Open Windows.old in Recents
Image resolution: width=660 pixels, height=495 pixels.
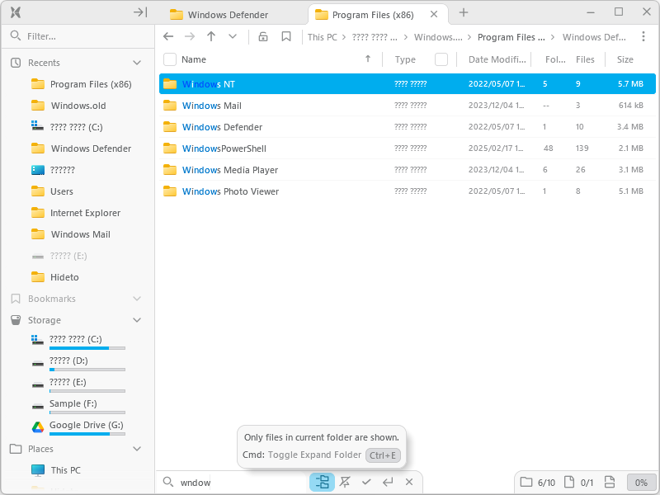coord(68,106)
